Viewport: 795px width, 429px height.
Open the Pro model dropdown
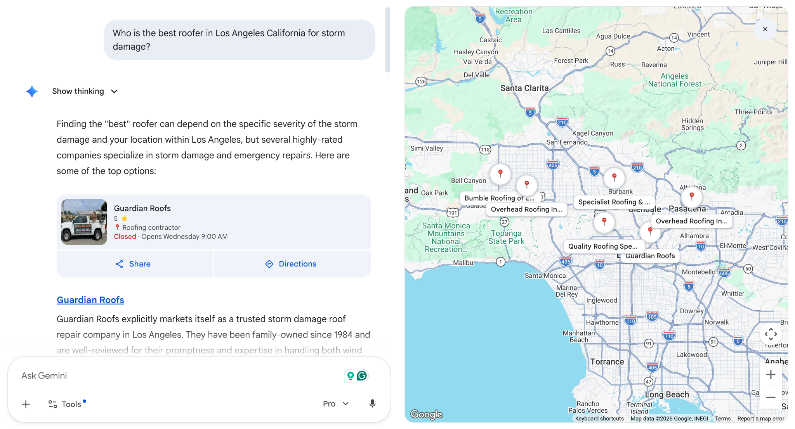[335, 403]
